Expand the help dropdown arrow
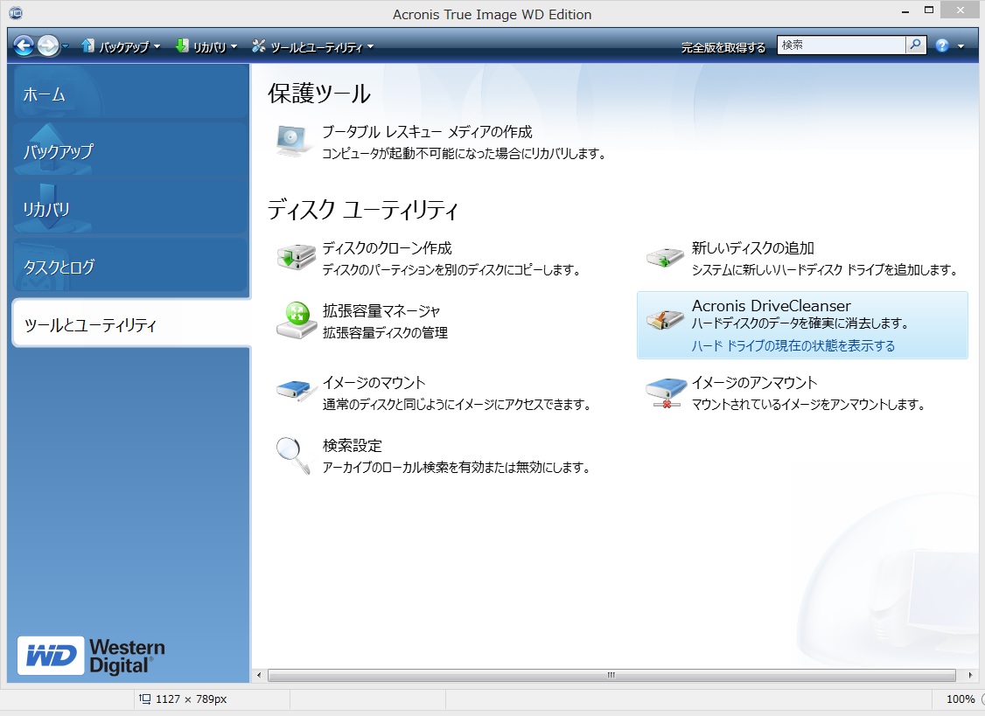 pos(961,45)
